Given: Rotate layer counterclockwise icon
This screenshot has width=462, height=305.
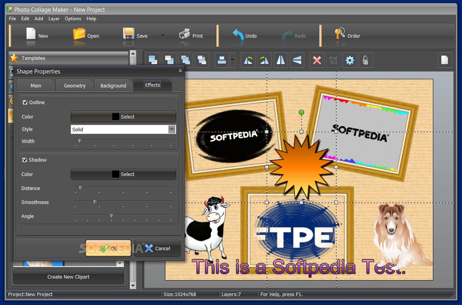Looking at the screenshot, I should pyautogui.click(x=248, y=60).
